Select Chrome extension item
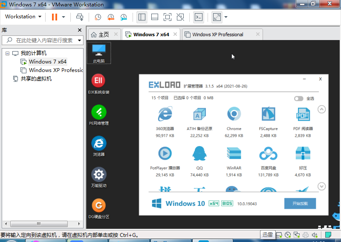This screenshot has height=242, width=341. 234,122
